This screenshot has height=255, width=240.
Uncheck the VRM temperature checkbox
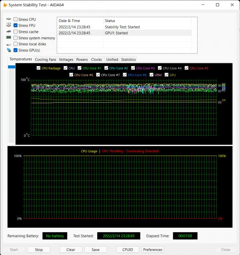(x=151, y=75)
